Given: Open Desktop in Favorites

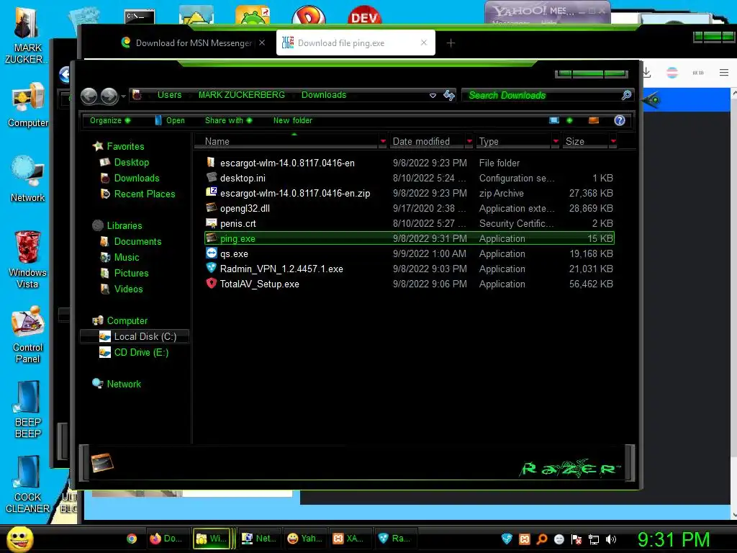Looking at the screenshot, I should coord(131,162).
